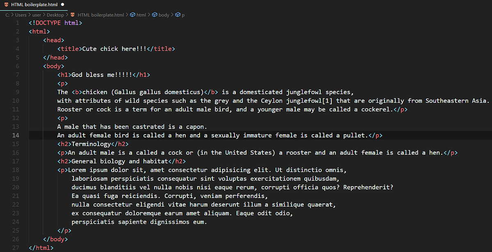Click the closing </head> tag

tap(55, 57)
